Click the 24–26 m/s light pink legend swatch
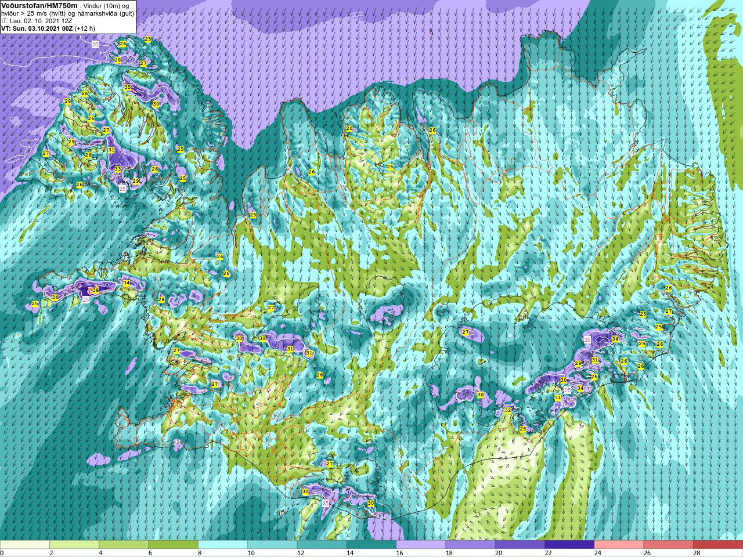The image size is (743, 557). pos(619,544)
